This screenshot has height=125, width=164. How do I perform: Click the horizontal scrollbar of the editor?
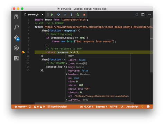84,103
